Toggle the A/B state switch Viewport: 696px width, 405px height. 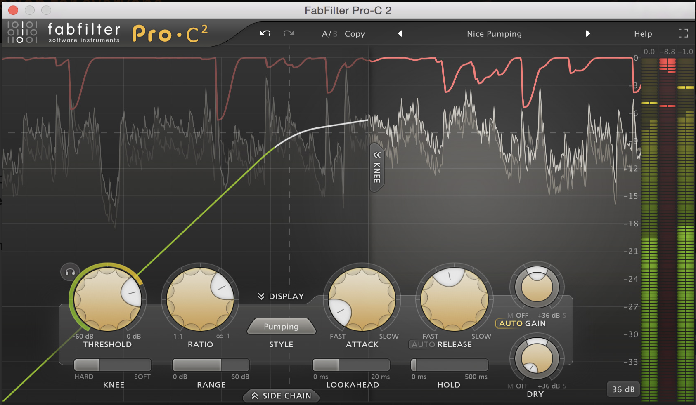tap(329, 34)
